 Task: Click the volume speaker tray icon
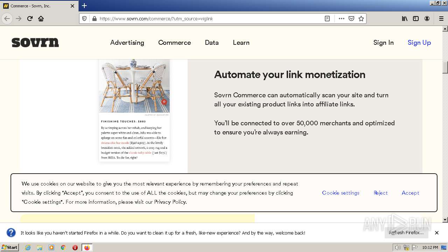pyautogui.click(x=398, y=247)
